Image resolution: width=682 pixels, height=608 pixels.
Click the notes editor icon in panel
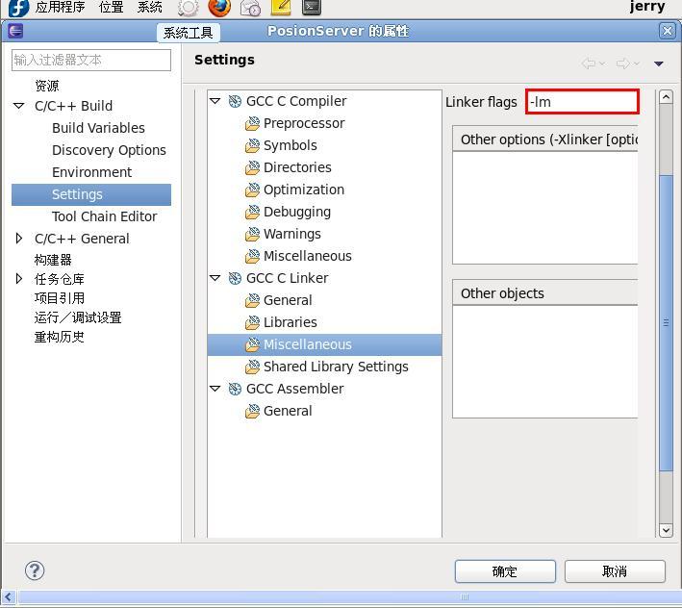[281, 8]
